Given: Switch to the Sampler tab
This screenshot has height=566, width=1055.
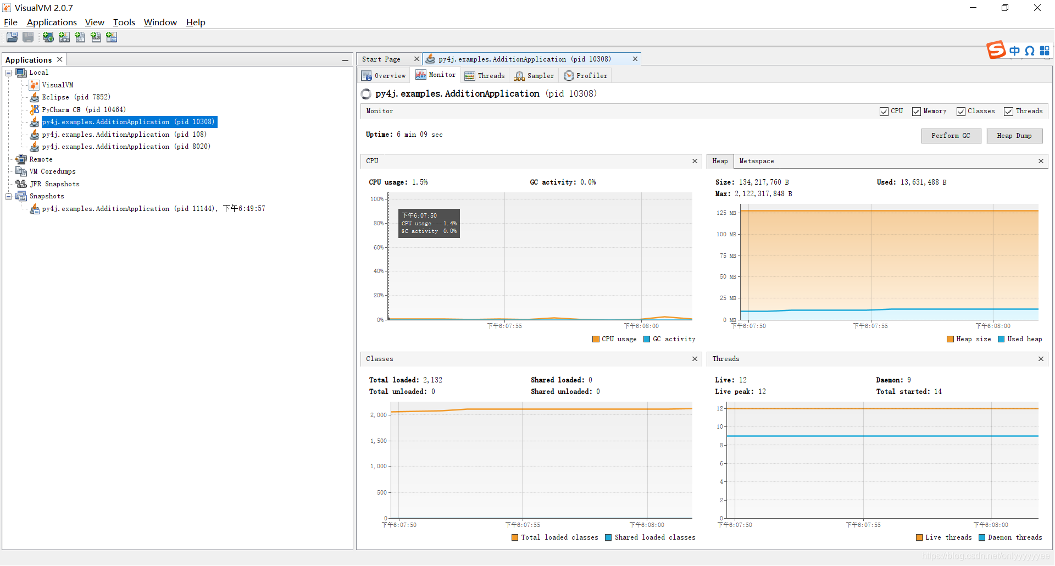Looking at the screenshot, I should click(534, 76).
